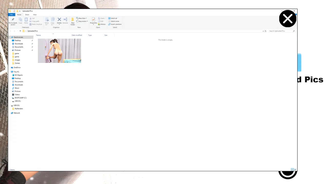328x184 pixels.
Task: Open the address bar history dropdown arrow
Action: tap(263, 31)
